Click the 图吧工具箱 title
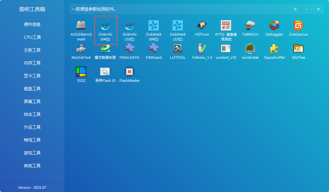Screen dimensions: 329x192 point(32,9)
